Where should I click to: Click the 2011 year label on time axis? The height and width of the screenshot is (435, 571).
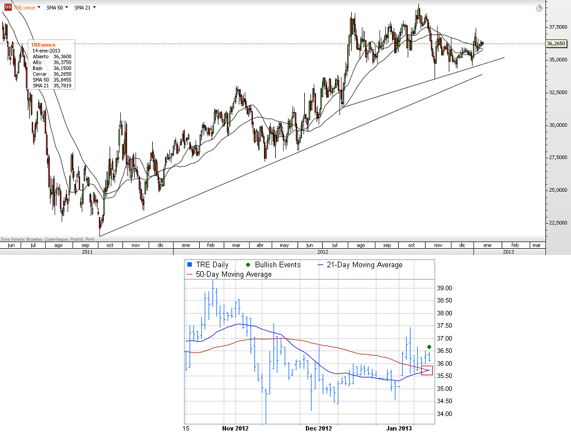click(87, 252)
